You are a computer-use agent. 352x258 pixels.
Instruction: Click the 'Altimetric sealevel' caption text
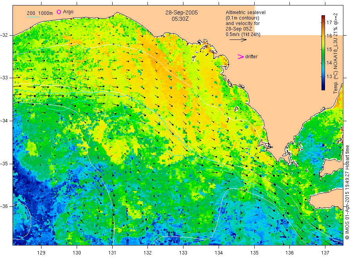246,13
